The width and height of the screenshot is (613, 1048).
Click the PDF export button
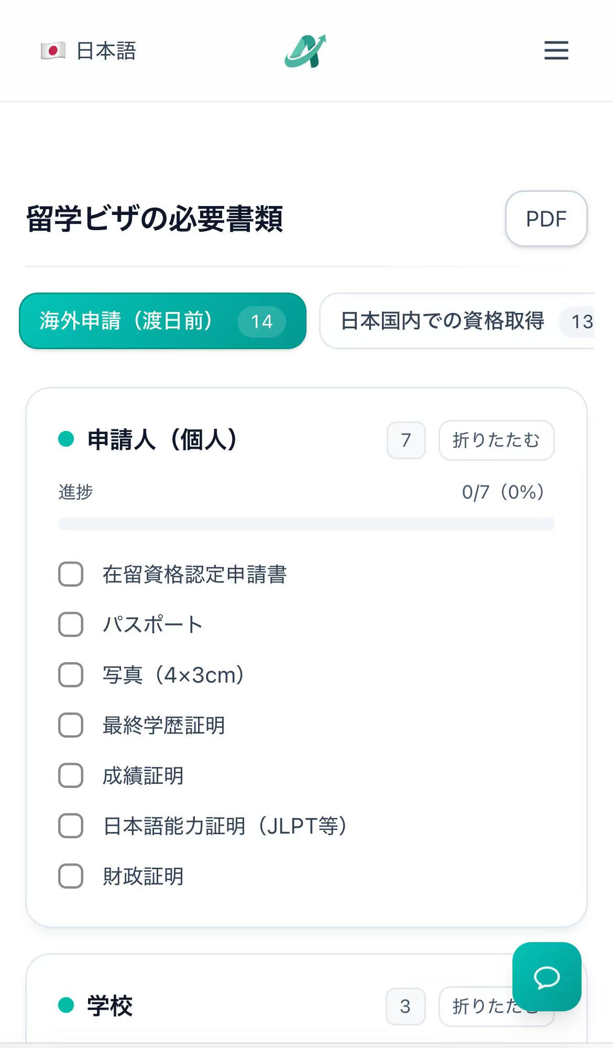point(546,219)
